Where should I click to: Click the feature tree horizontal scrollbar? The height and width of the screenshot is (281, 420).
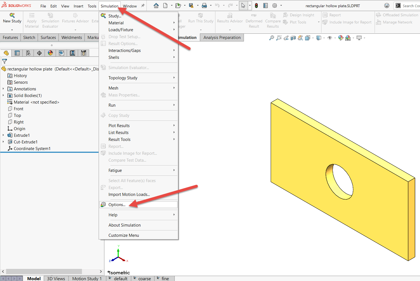[x=44, y=271]
